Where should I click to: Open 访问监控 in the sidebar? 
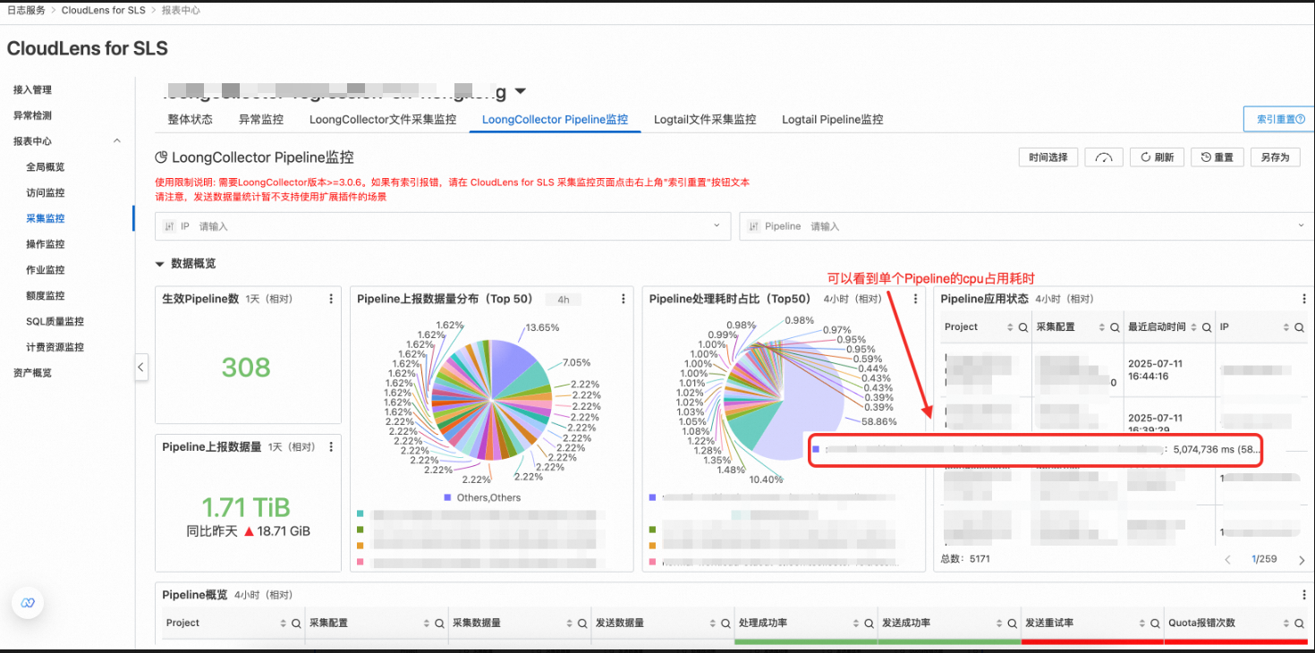pyautogui.click(x=46, y=192)
